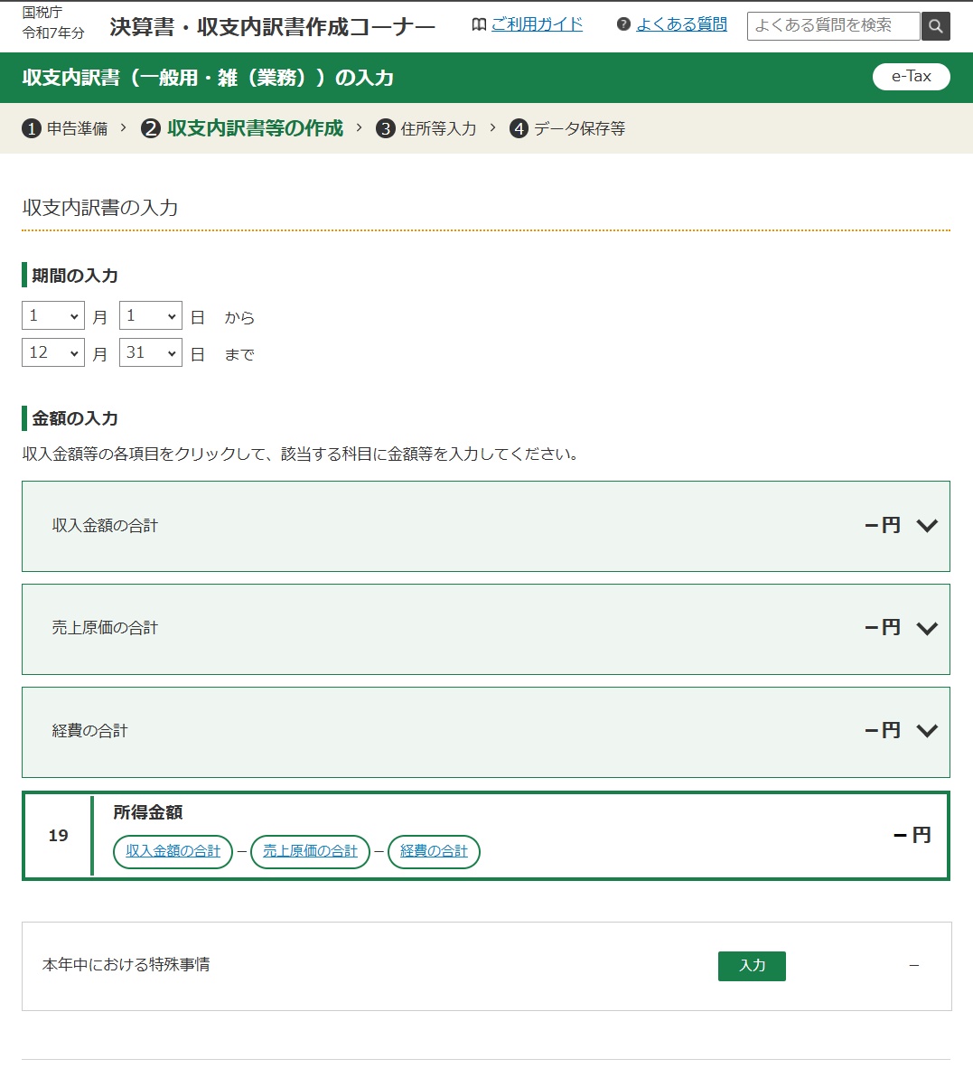Open the start day dropdown
973x1068 pixels.
(151, 316)
